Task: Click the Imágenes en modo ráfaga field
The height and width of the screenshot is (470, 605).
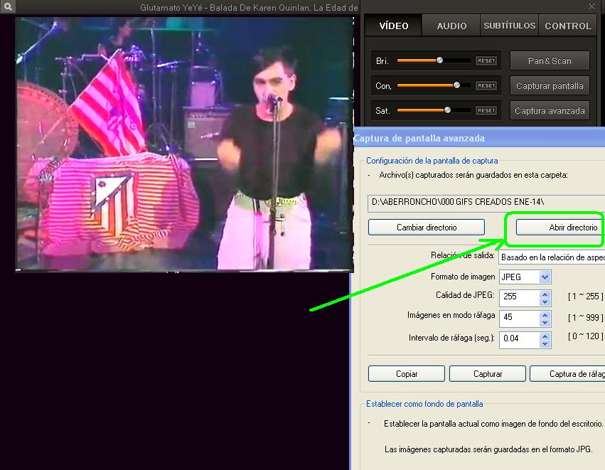Action: (519, 317)
